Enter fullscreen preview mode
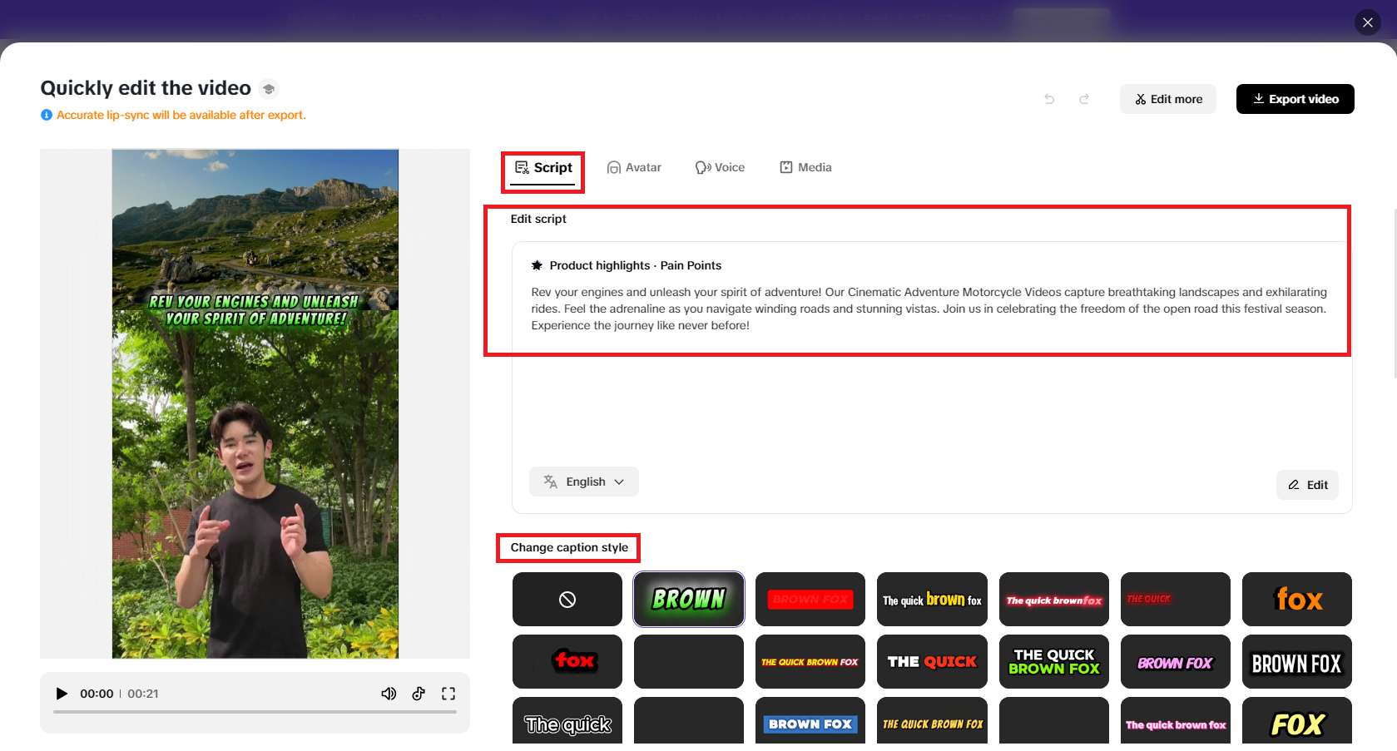Screen dimensions: 1397x751 tap(448, 693)
